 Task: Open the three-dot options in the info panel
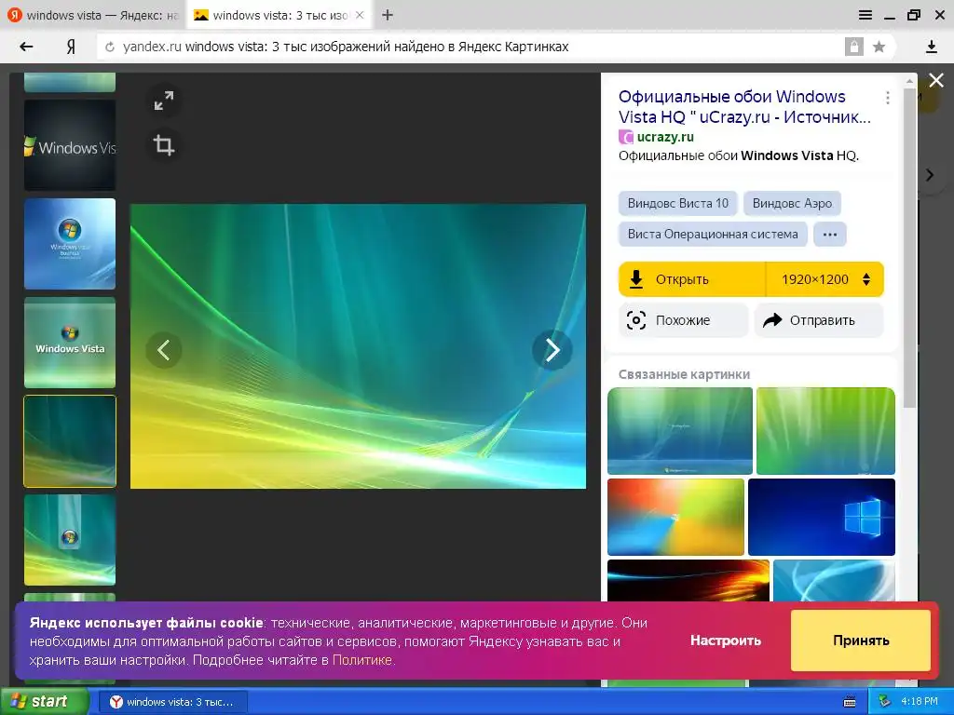pos(888,97)
